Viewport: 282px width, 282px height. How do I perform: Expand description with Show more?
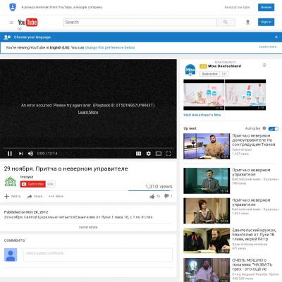pyautogui.click(x=88, y=227)
